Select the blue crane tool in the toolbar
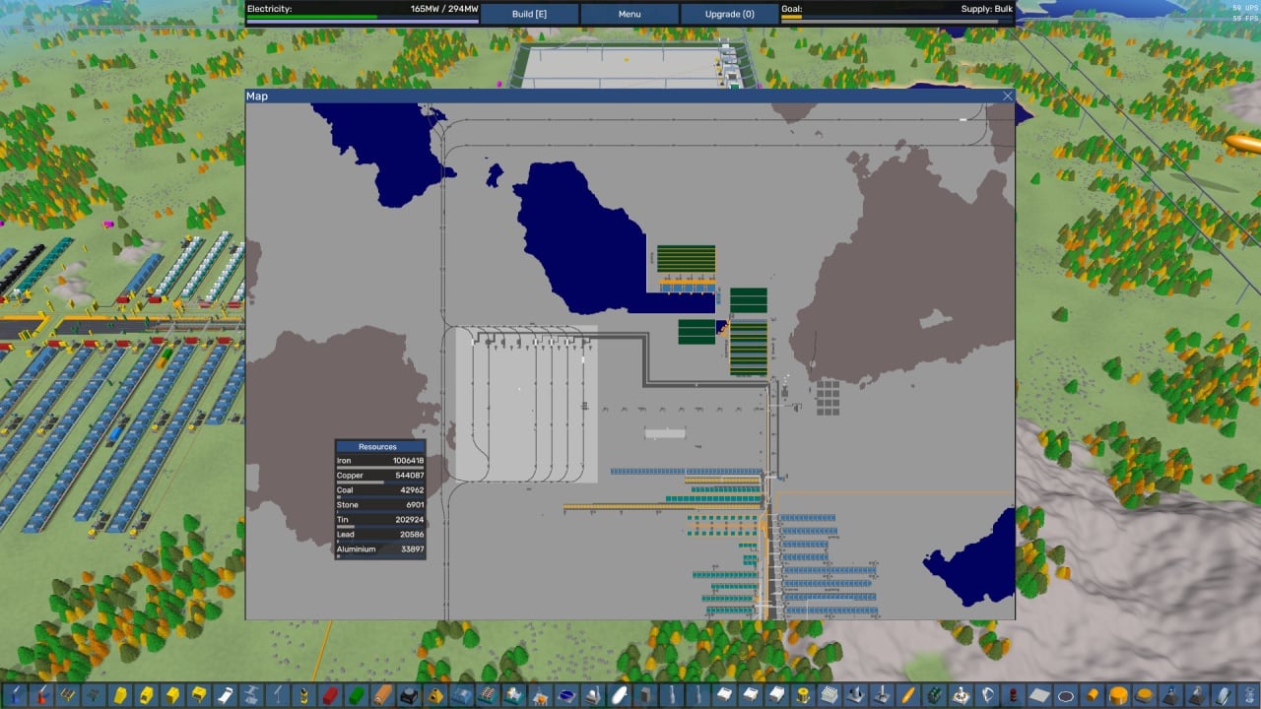 point(15,695)
